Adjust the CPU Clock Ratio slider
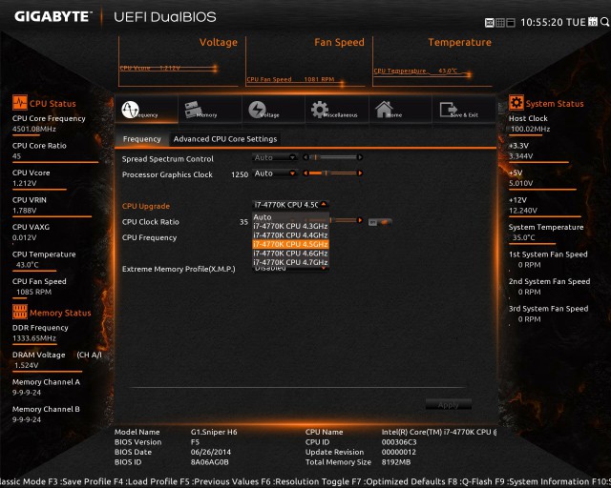Screen dimensions: 611x488 tap(343, 220)
